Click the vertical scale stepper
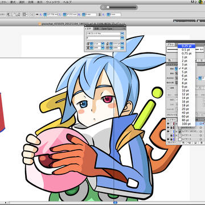Viewport: 205px width, 205px height. pyautogui.click(x=111, y=48)
